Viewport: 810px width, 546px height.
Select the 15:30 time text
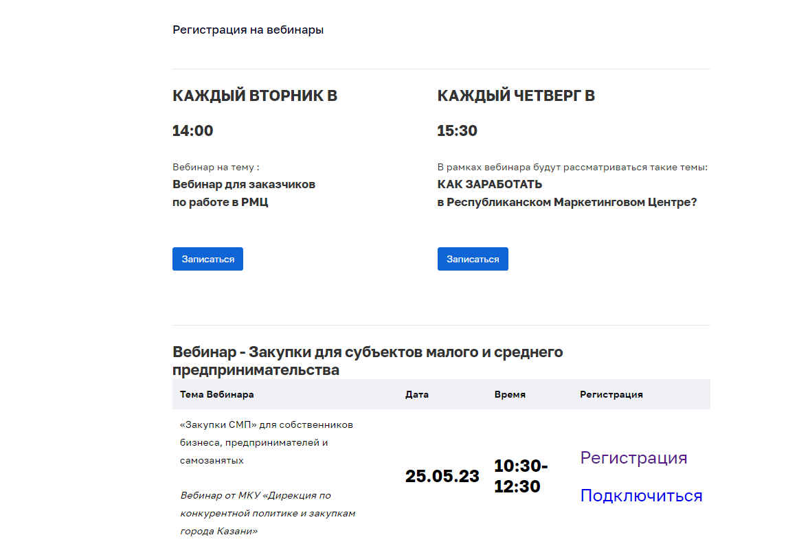click(x=458, y=131)
